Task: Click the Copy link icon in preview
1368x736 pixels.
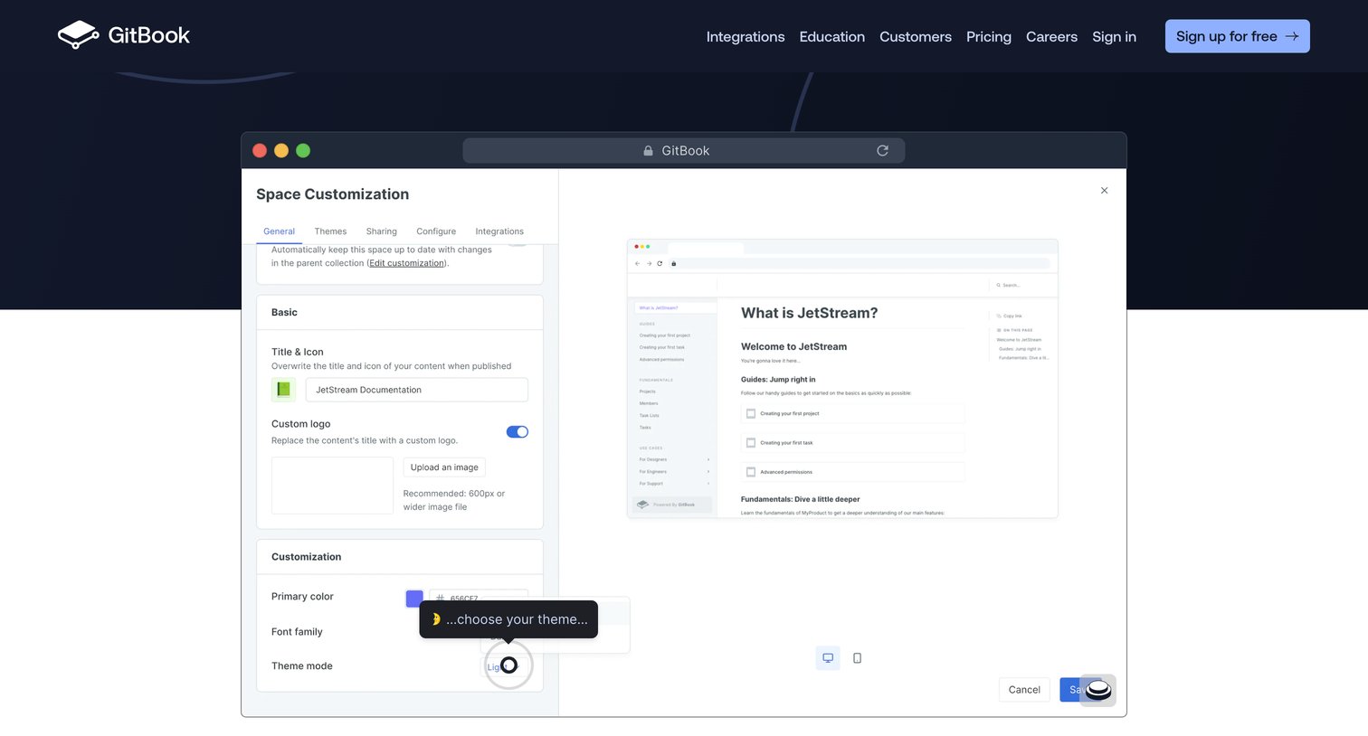Action: click(x=999, y=316)
